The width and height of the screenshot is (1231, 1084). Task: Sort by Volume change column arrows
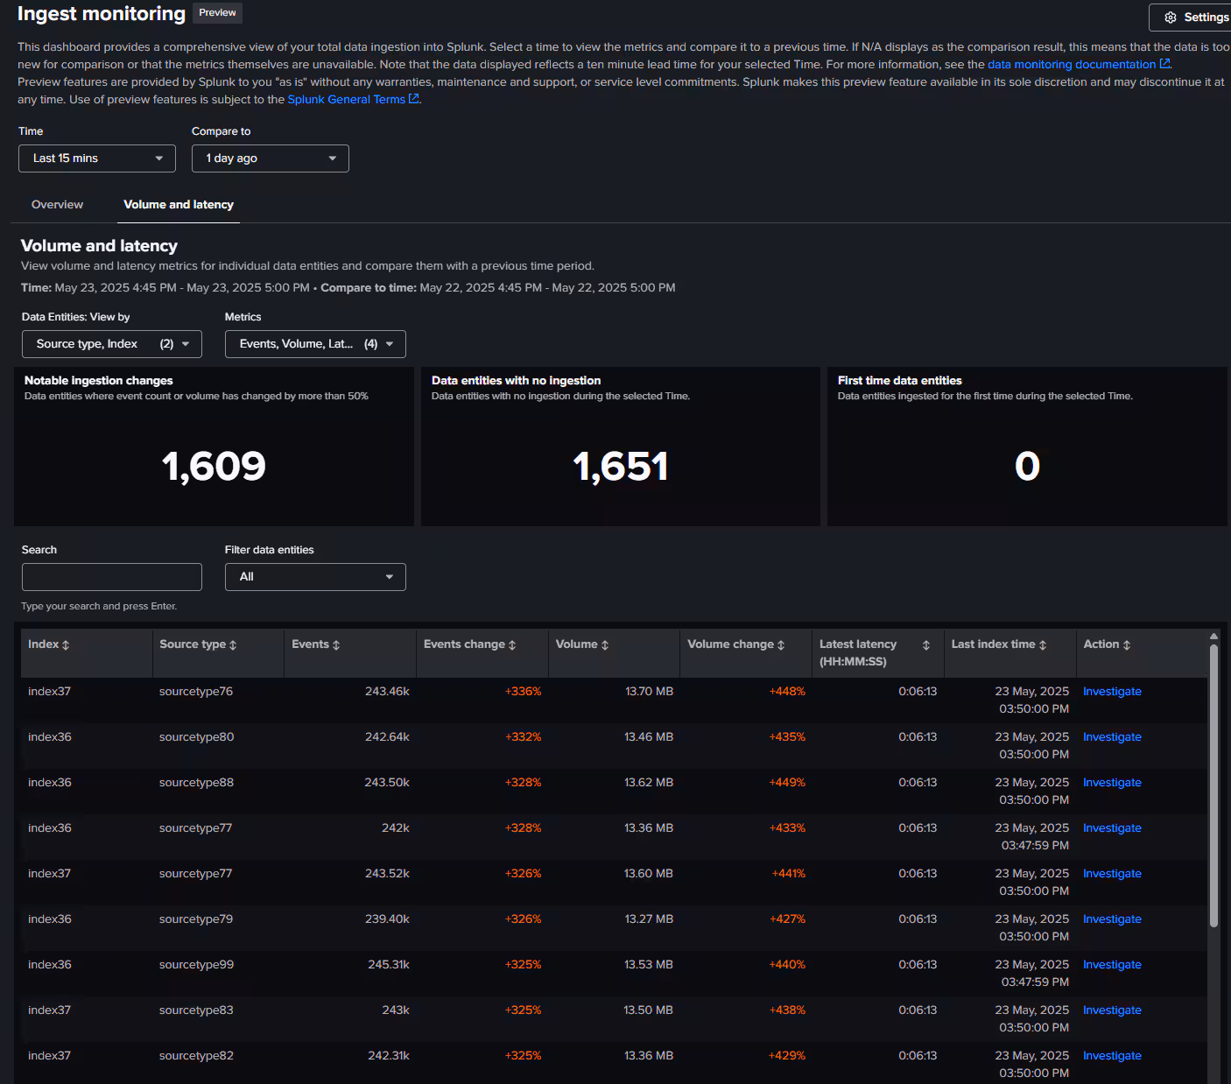781,645
